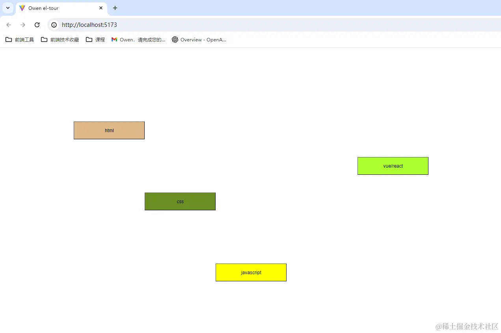Screen dimensions: 501x333
Task: Reload the page with the refresh icon
Action: (x=37, y=25)
